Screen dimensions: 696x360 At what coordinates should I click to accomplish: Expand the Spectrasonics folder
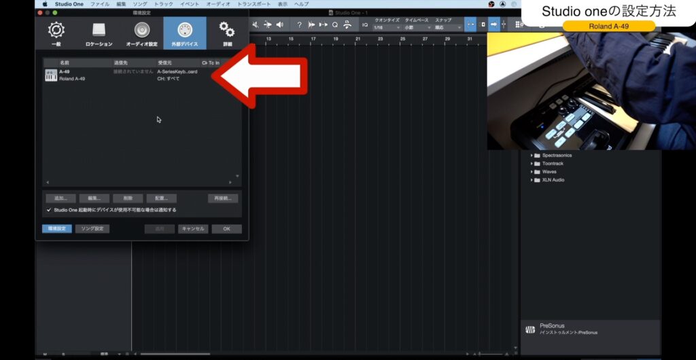[x=532, y=156]
